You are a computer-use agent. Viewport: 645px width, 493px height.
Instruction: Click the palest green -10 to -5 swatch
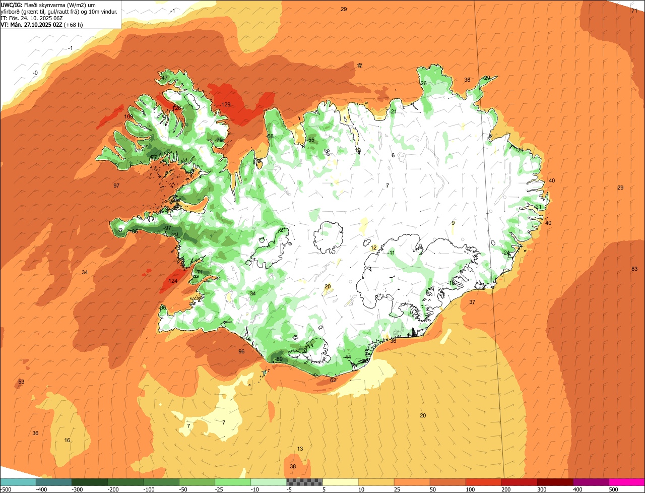269,482
